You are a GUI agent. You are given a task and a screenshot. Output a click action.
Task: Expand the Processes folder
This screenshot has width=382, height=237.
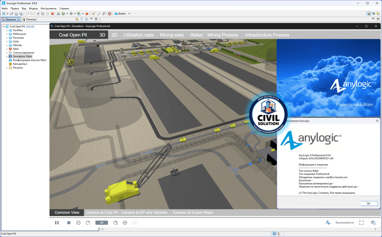coord(7,38)
